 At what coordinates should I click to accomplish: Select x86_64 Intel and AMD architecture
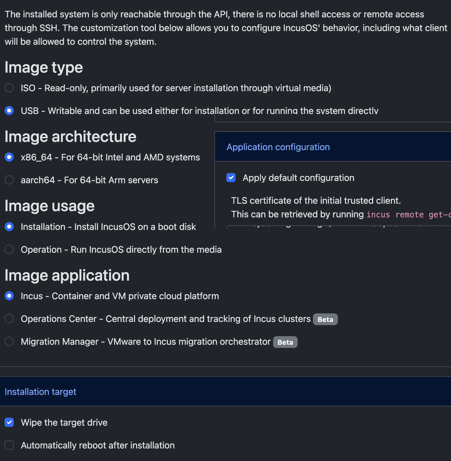pyautogui.click(x=9, y=157)
